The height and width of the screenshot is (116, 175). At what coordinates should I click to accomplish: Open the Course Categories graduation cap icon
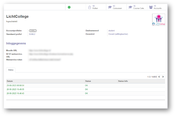[x=130, y=7]
